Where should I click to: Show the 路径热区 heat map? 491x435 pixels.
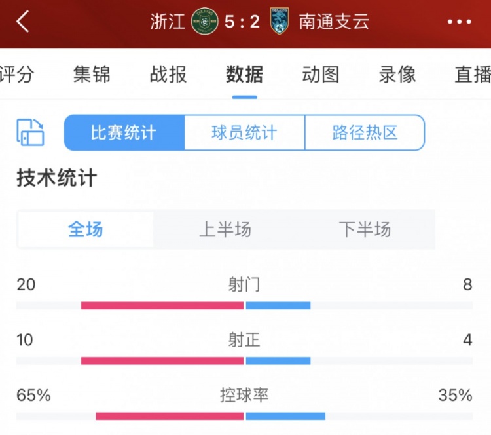pos(365,133)
